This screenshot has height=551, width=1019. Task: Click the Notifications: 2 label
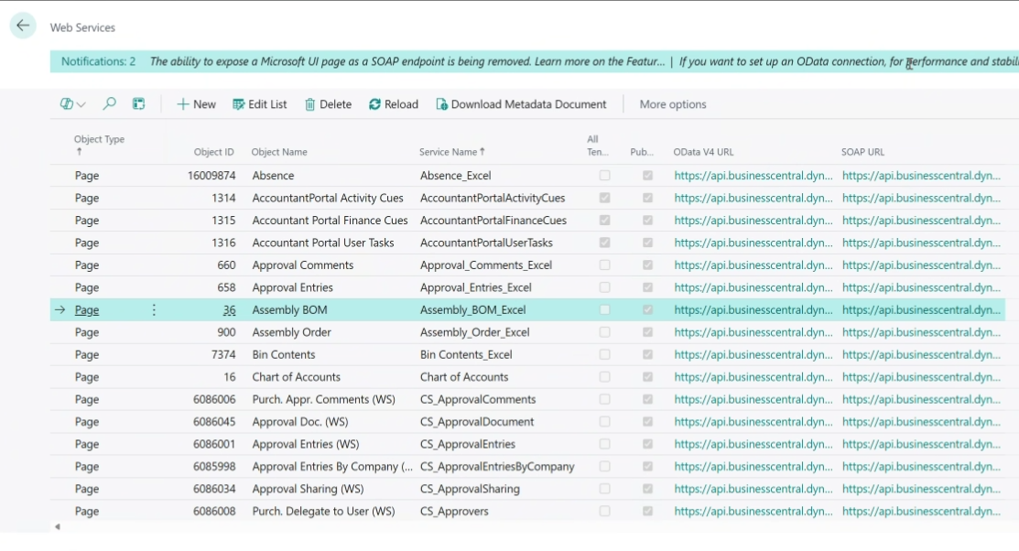[99, 61]
